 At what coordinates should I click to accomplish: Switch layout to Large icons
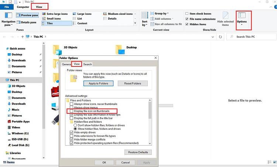[82, 14]
